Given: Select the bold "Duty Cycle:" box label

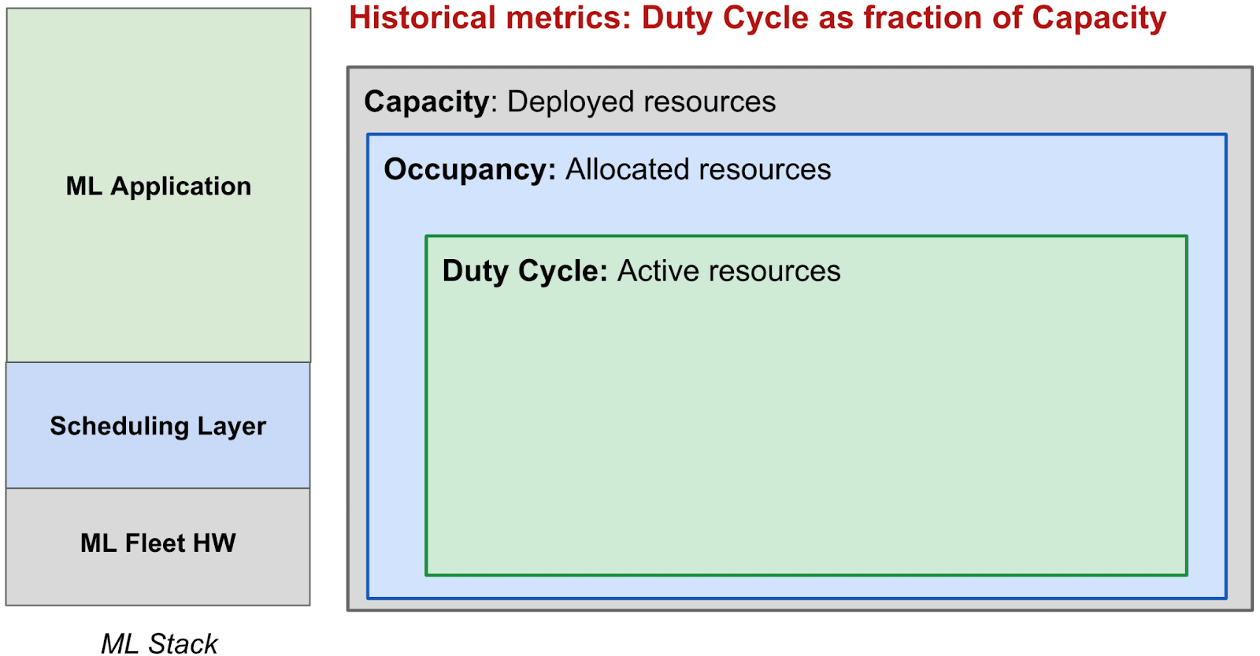Looking at the screenshot, I should 524,271.
